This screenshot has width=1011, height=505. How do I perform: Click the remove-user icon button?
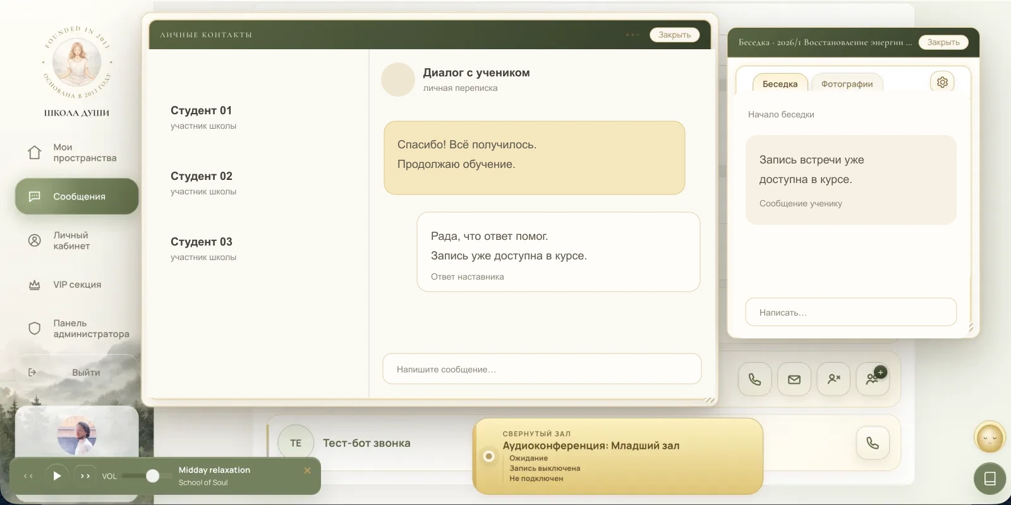click(x=833, y=379)
